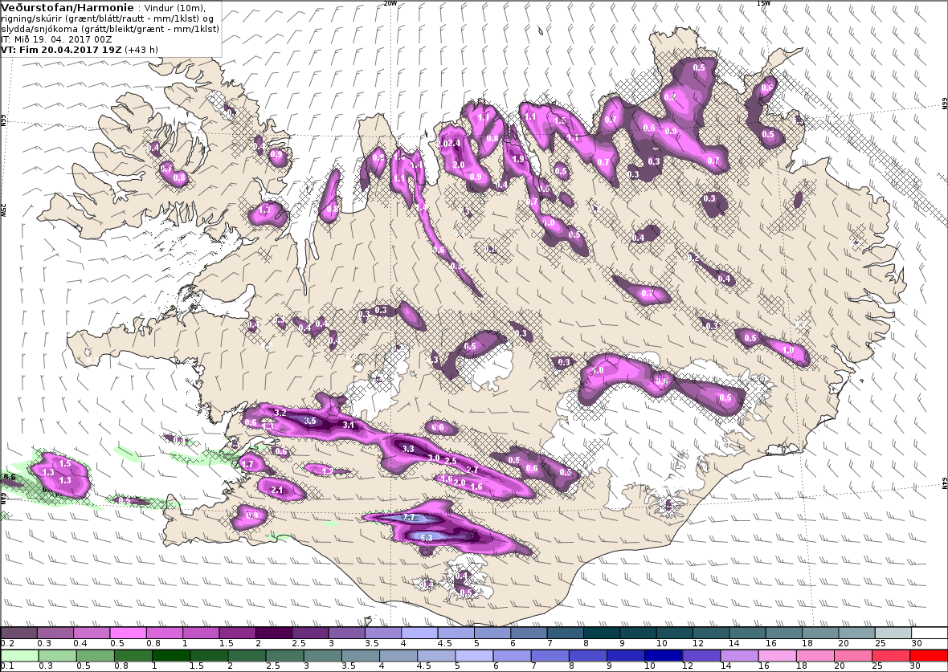The width and height of the screenshot is (948, 672).
Task: Click bottom legend swatch between 3 and 3.5
Action: click(x=322, y=656)
